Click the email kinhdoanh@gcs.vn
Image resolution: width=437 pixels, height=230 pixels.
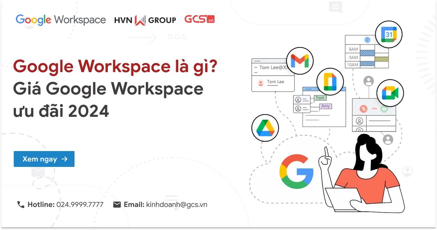(177, 204)
